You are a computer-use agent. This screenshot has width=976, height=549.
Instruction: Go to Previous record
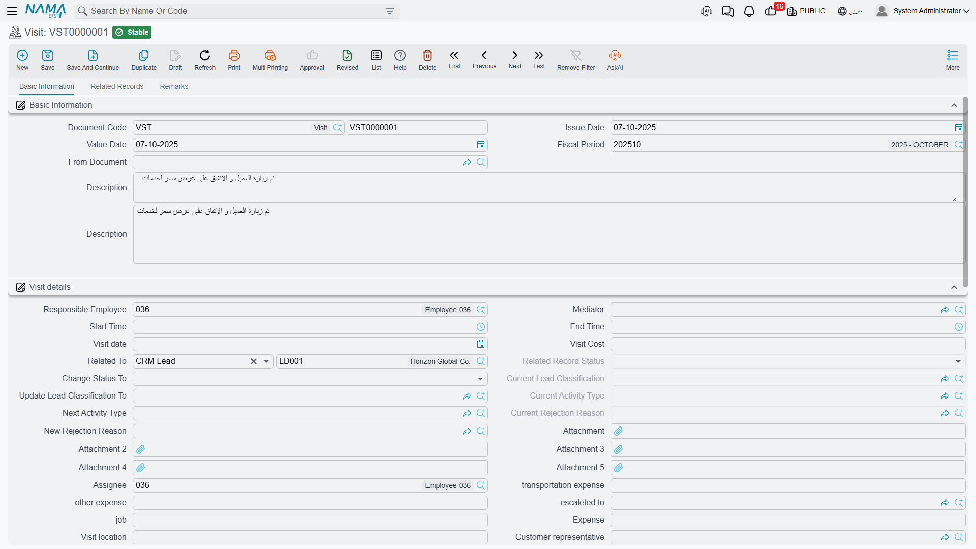tap(484, 59)
